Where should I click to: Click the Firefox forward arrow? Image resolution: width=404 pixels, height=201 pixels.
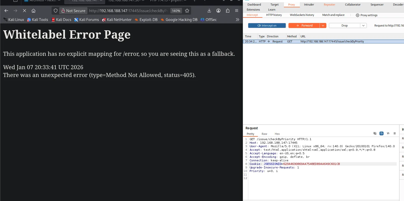(x=15, y=11)
